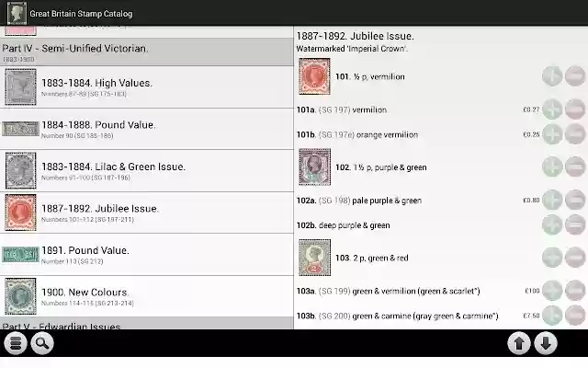Open search with the magnifier icon
Screen dimensions: 588x368
click(x=42, y=343)
